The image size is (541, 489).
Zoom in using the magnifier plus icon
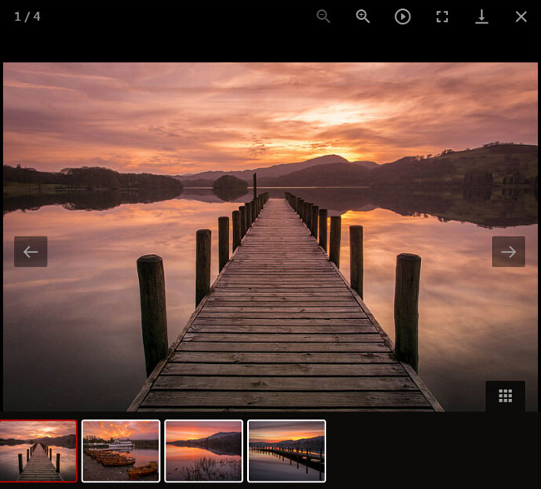pos(363,17)
